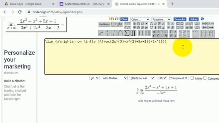Insert the summation Sigma operator

tap(127, 33)
